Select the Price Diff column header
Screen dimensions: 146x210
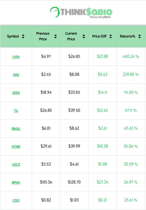(102, 36)
